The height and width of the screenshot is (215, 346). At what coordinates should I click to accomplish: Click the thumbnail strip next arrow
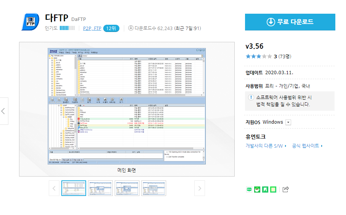(x=199, y=188)
